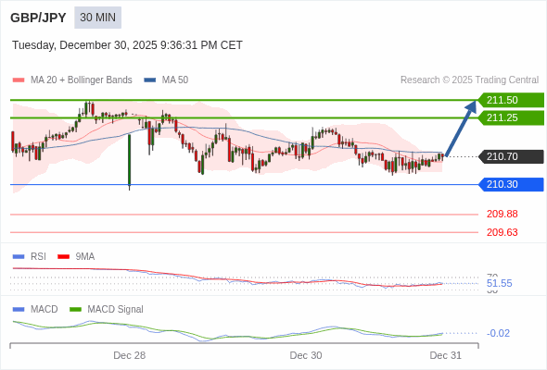The height and width of the screenshot is (370, 547).
Task: Select the 'MA 50' legend label
Action: pyautogui.click(x=175, y=80)
